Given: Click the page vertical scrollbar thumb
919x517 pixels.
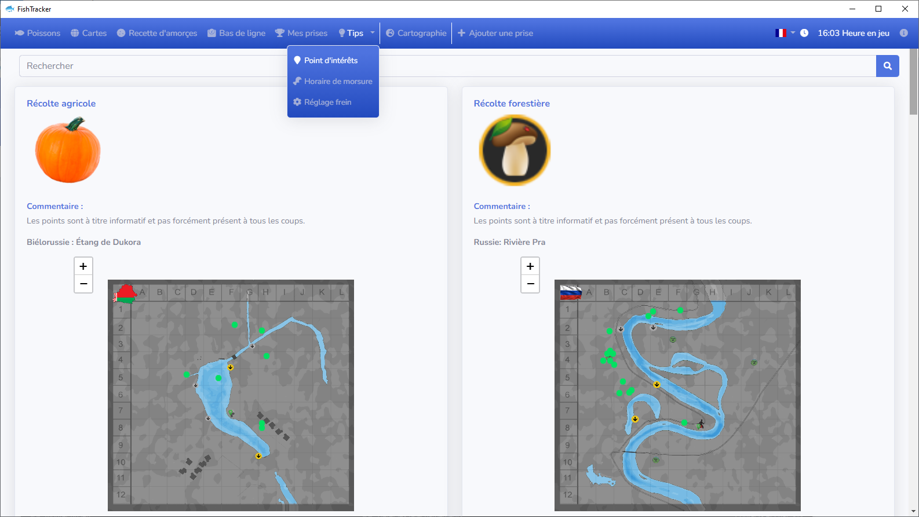Looking at the screenshot, I should point(914,82).
